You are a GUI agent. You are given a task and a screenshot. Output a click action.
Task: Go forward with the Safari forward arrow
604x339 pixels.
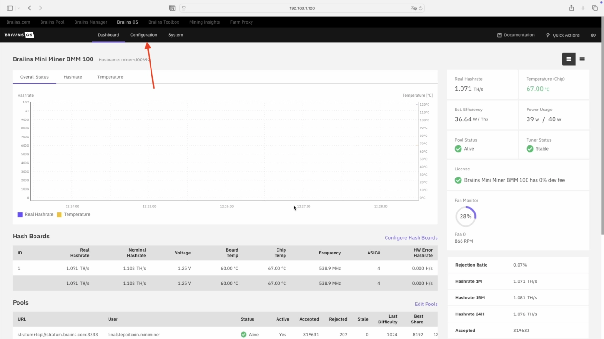pyautogui.click(x=41, y=8)
